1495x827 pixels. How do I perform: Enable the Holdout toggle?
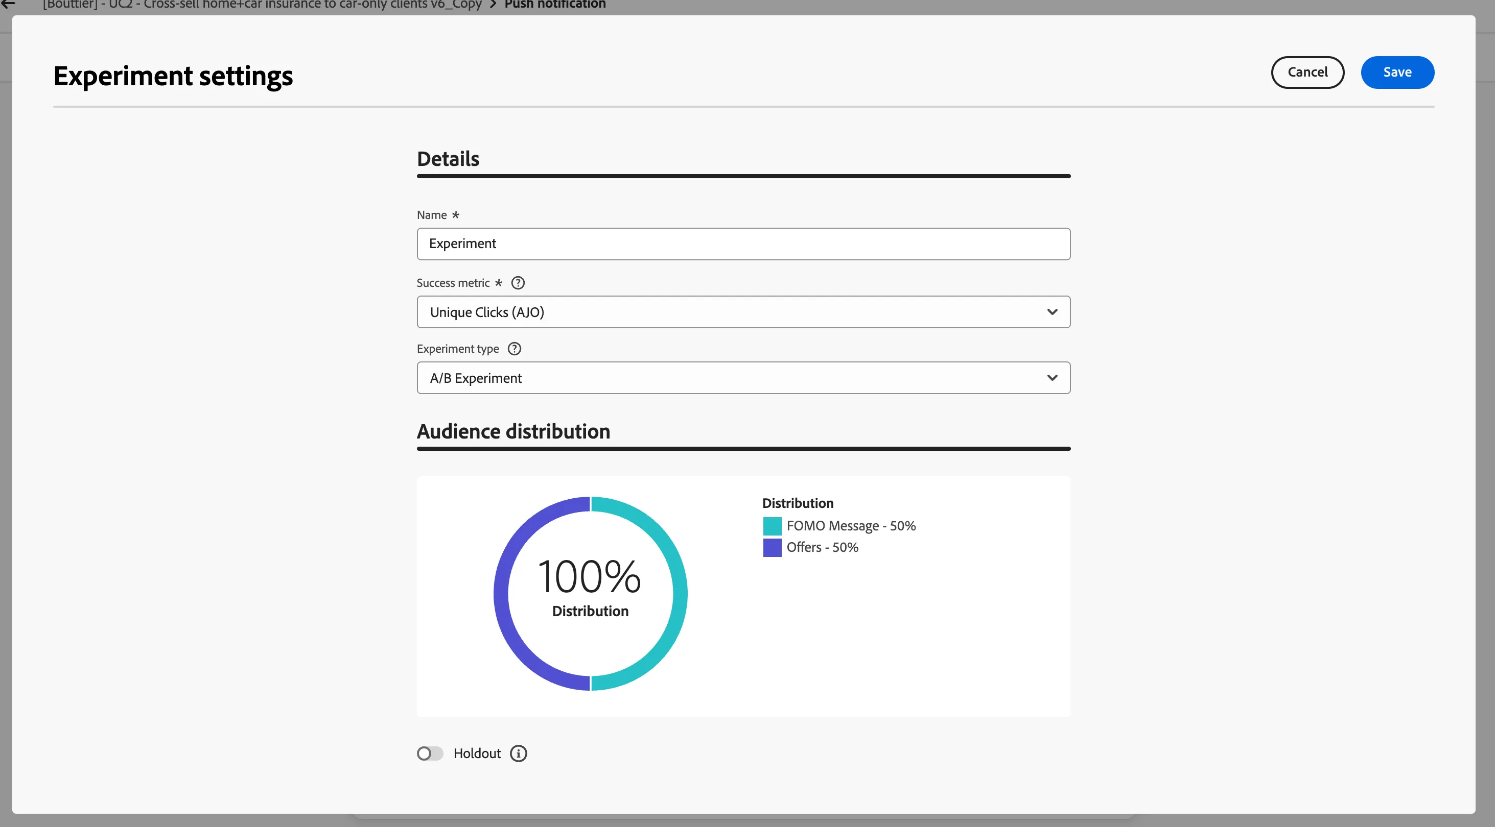[430, 753]
